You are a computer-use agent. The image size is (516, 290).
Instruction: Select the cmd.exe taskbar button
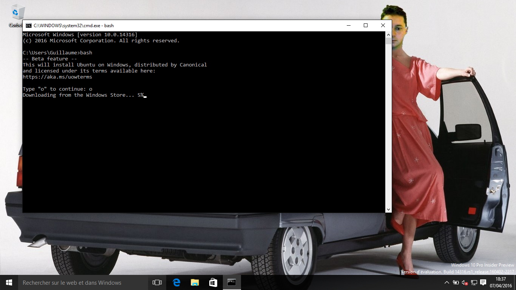pos(232,282)
